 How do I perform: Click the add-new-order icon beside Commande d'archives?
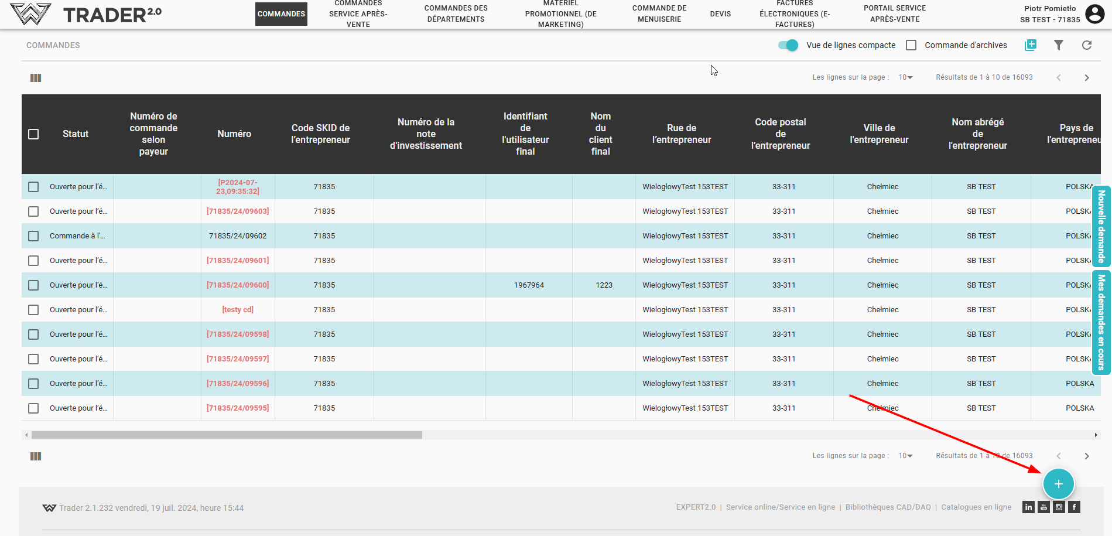point(1030,45)
